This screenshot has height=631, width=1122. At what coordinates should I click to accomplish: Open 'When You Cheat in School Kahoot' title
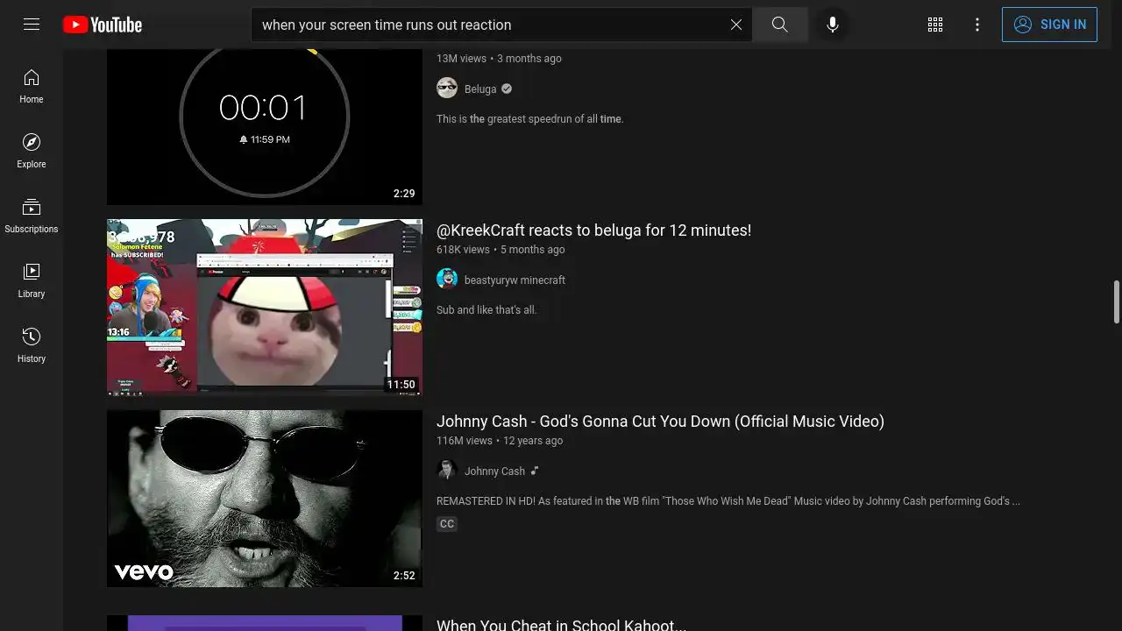click(561, 624)
